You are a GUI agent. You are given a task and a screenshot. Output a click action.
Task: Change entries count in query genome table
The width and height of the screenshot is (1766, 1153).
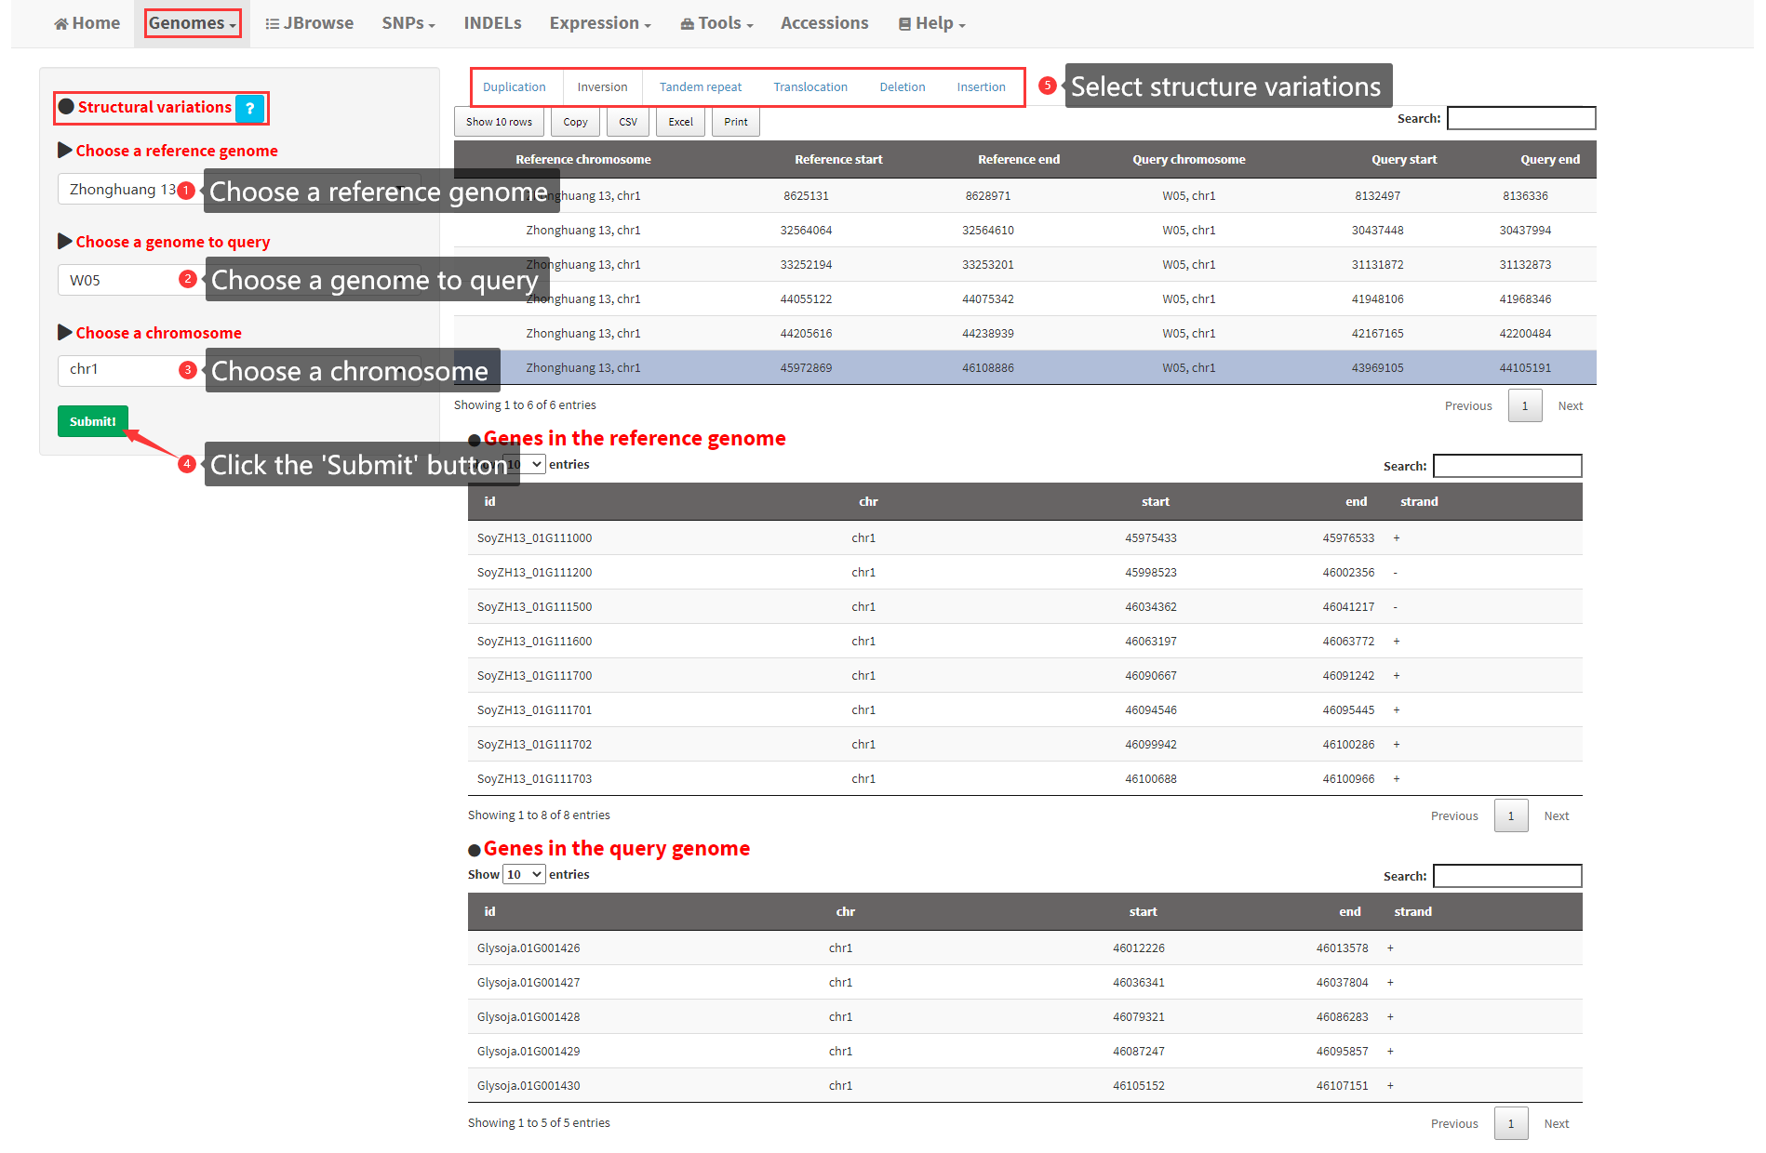point(524,875)
